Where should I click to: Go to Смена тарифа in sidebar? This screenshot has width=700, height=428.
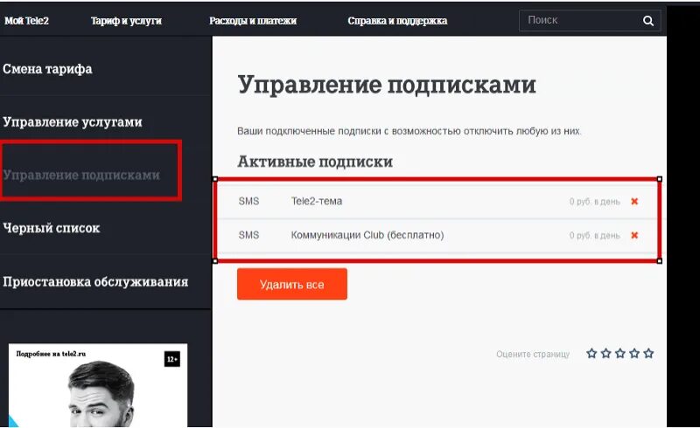click(x=47, y=69)
